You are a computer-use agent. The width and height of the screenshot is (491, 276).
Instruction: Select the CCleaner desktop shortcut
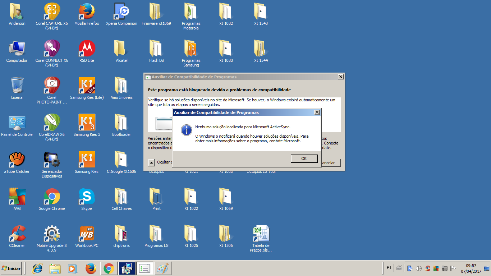(x=17, y=236)
